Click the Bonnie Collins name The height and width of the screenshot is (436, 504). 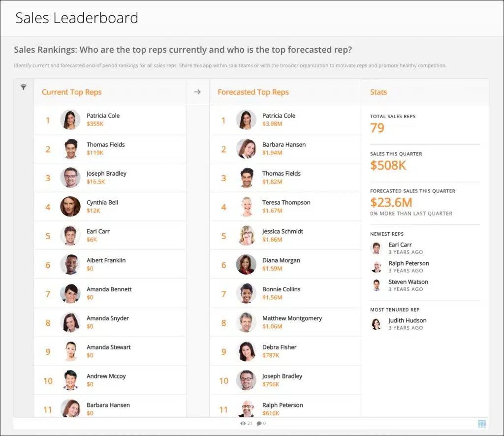[281, 289]
